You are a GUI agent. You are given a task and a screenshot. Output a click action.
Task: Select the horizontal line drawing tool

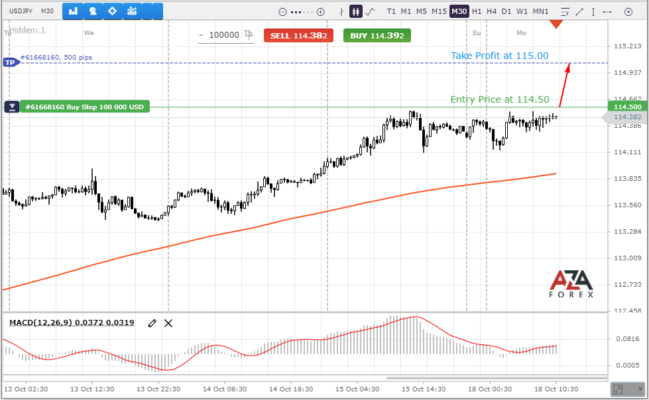(607, 12)
